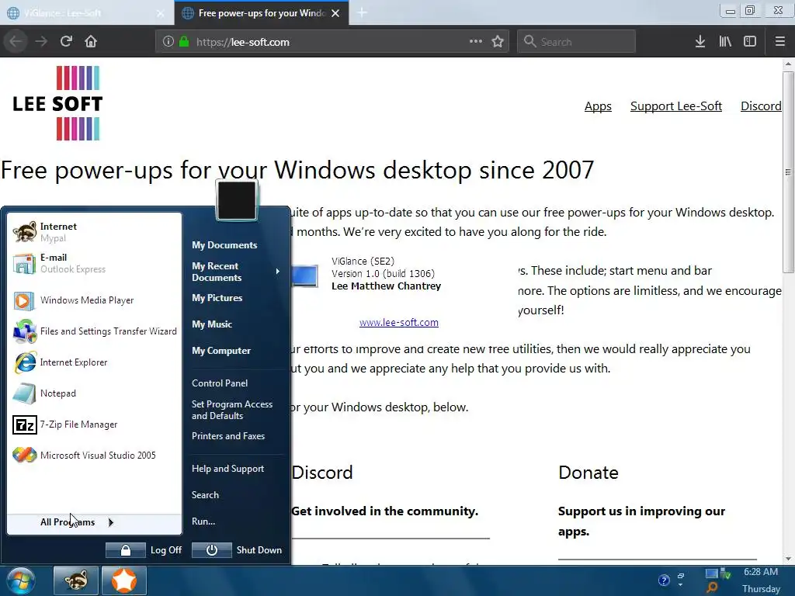Launch Outlook Express E-mail entry
Screen dimensions: 795x596
pyautogui.click(x=94, y=263)
